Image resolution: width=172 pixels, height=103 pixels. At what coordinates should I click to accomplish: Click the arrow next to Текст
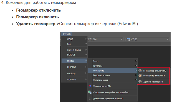coord(136,61)
